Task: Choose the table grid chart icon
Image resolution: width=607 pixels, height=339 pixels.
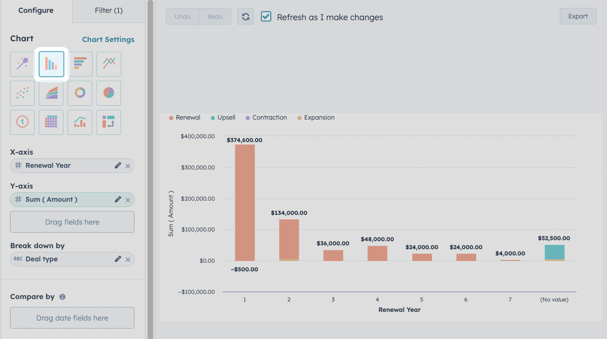Action: 51,122
